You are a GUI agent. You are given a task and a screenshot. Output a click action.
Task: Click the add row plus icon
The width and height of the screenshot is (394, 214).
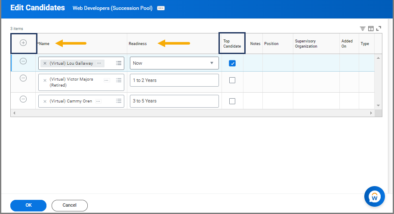click(x=23, y=43)
